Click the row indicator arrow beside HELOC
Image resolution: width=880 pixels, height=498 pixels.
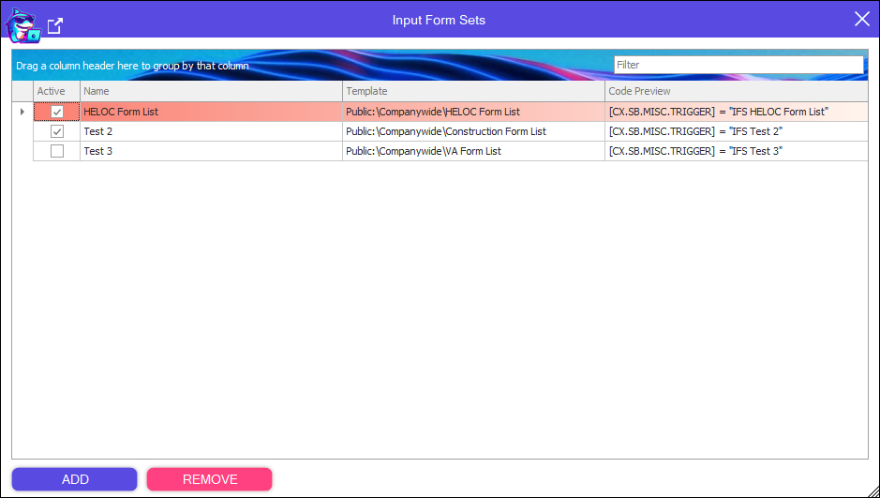point(22,112)
